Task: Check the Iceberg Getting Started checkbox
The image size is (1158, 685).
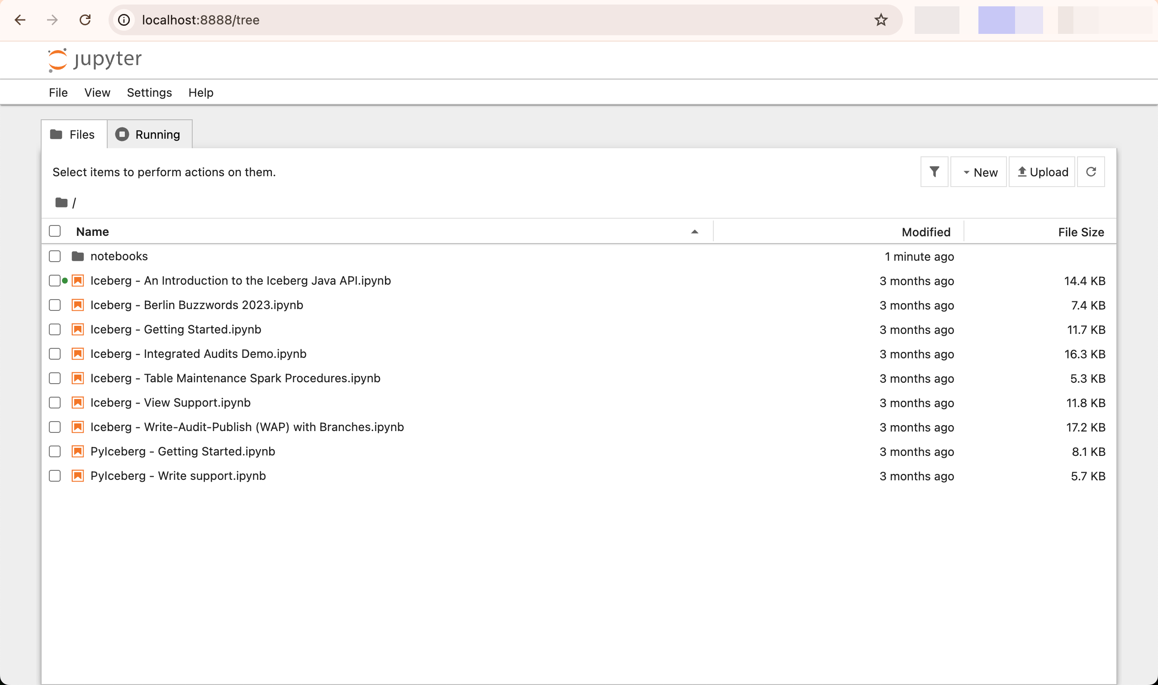Action: (x=55, y=329)
